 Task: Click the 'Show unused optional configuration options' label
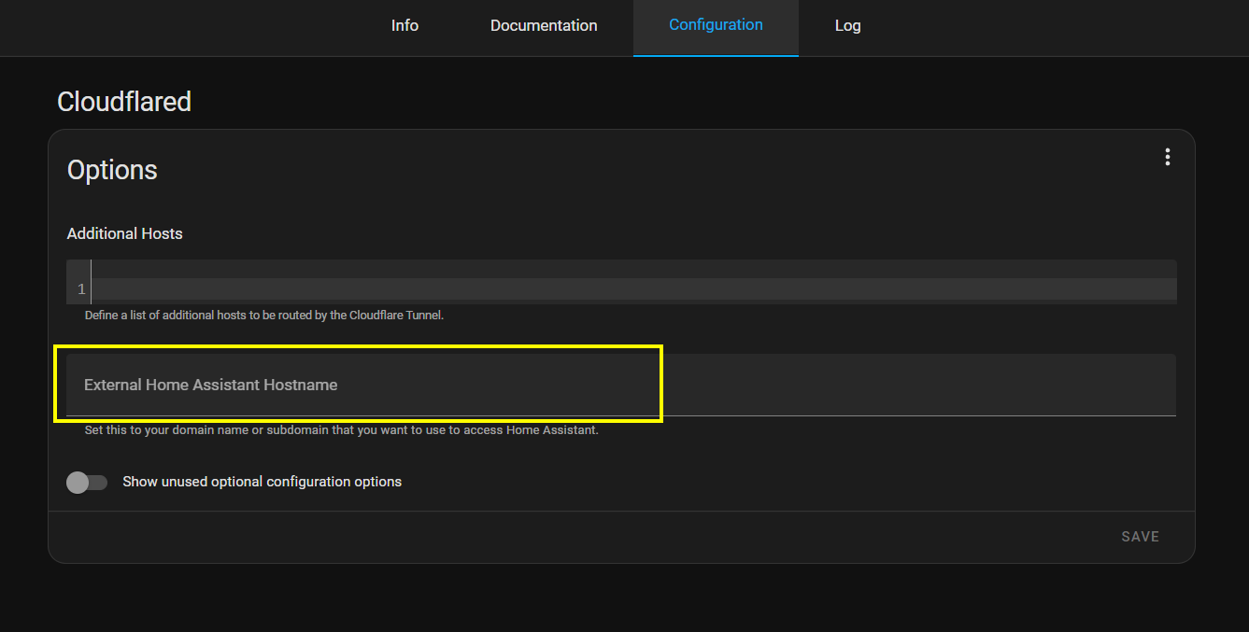[x=262, y=482]
